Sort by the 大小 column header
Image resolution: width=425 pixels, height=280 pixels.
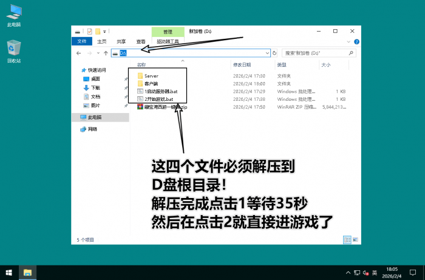point(326,65)
